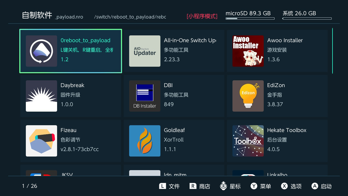Open the Daybreak sunrise icon
Viewport: 348px width, 196px height.
tap(41, 96)
